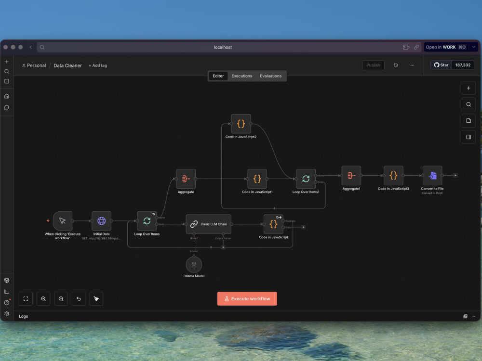Viewport: 482px width, 361px height.
Task: Pop out the Logs panel window
Action: click(x=465, y=316)
